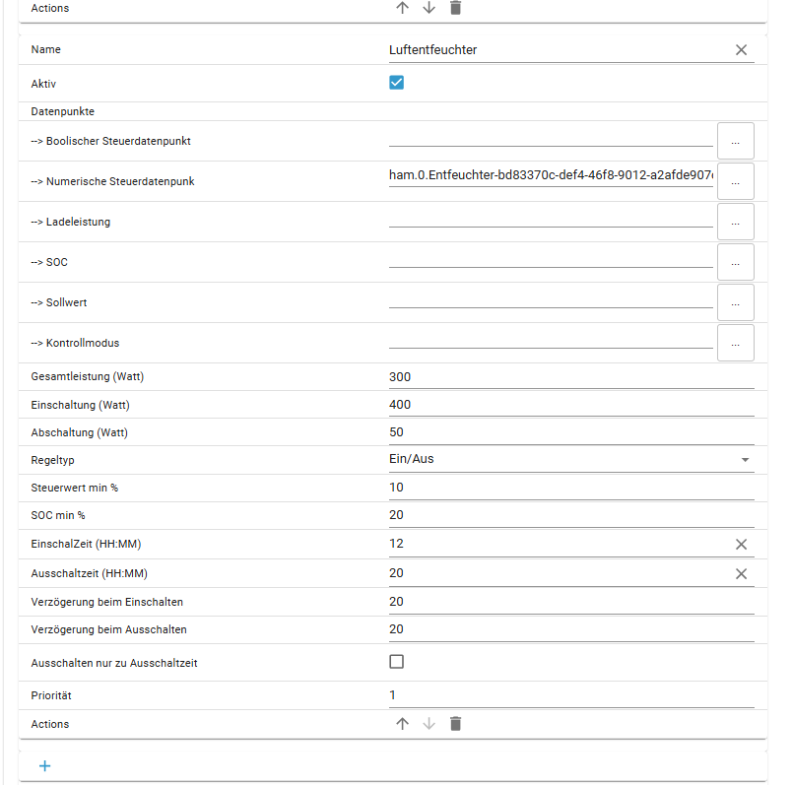Screen dimensions: 792x785
Task: Uncheck the Aktiv checkbox
Action: point(397,83)
